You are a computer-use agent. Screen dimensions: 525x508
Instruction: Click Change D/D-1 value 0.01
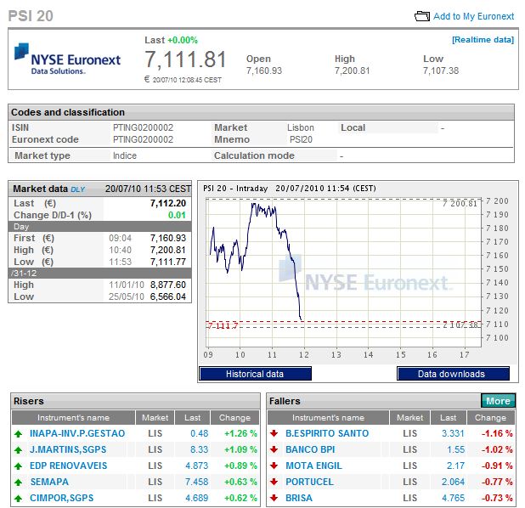177,215
